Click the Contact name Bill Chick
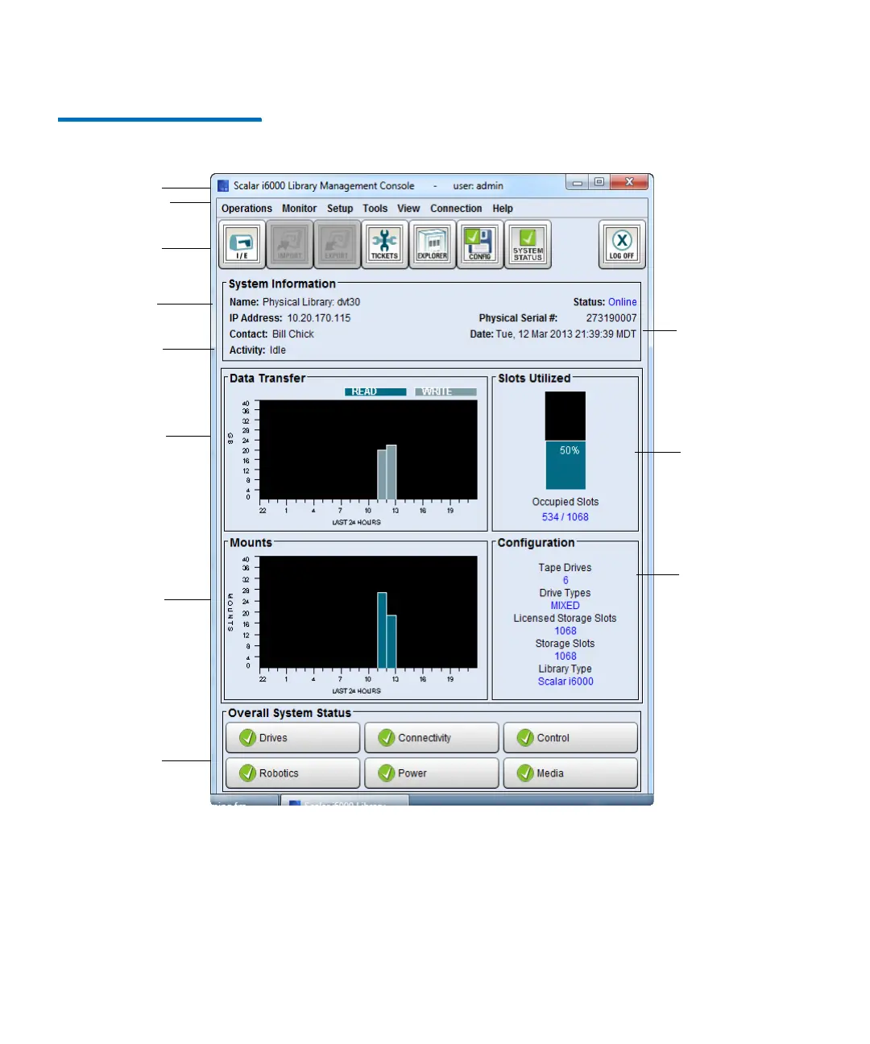This screenshot has width=870, height=1044. tap(293, 334)
